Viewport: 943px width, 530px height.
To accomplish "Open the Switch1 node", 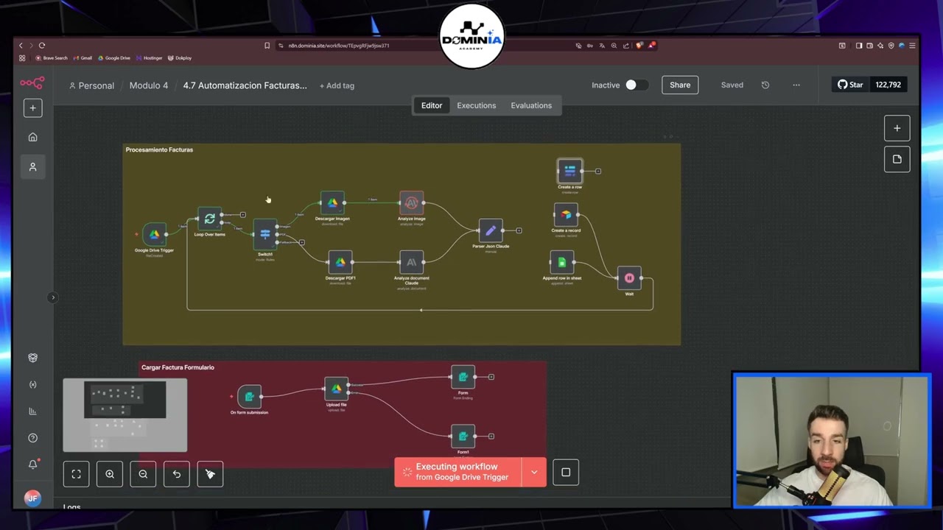I will (265, 235).
